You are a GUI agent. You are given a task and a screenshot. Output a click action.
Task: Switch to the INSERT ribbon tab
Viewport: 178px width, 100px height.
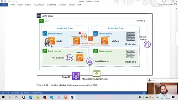pos(20,5)
